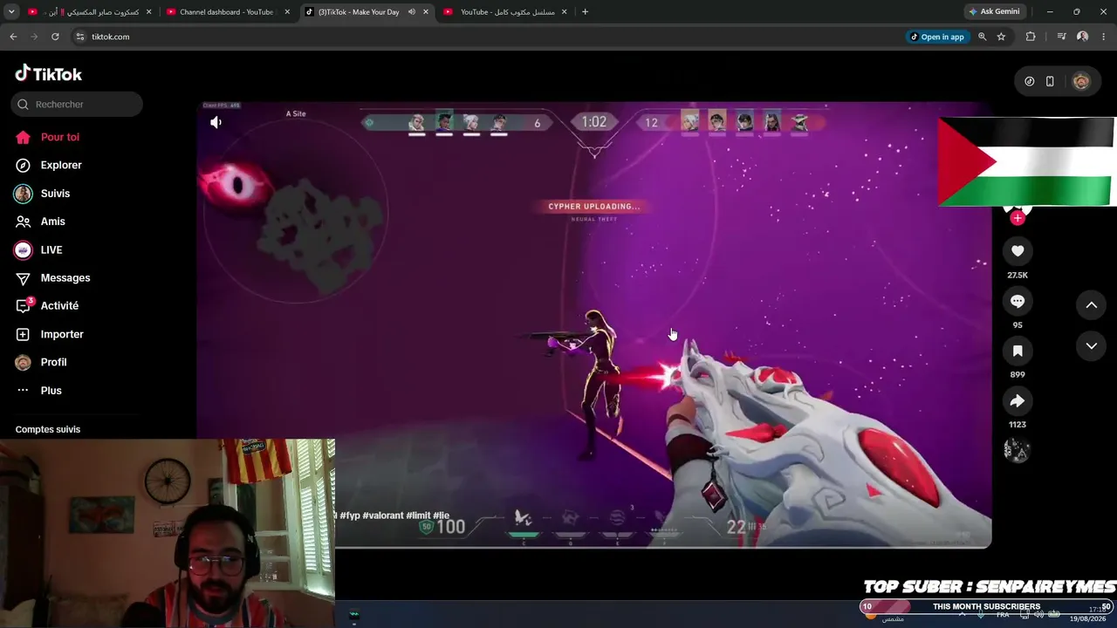Open the LIVE section

pos(51,249)
